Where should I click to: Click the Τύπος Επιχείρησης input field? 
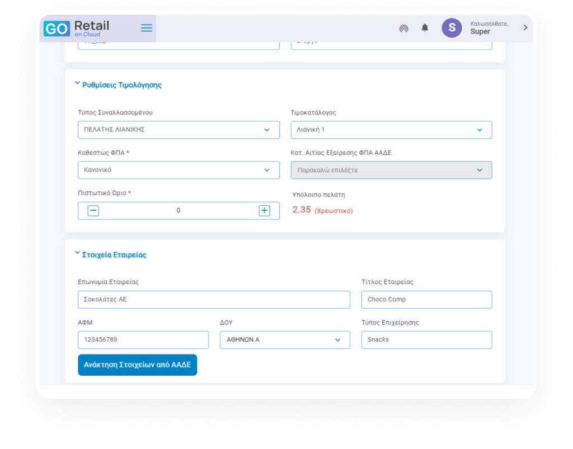tap(427, 340)
